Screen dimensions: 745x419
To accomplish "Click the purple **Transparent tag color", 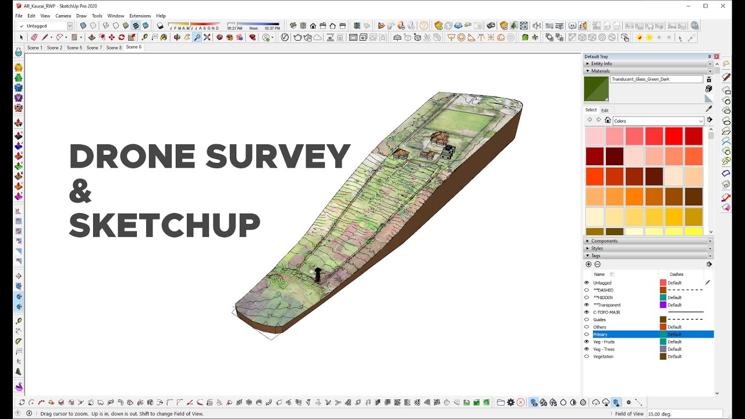I will click(663, 305).
